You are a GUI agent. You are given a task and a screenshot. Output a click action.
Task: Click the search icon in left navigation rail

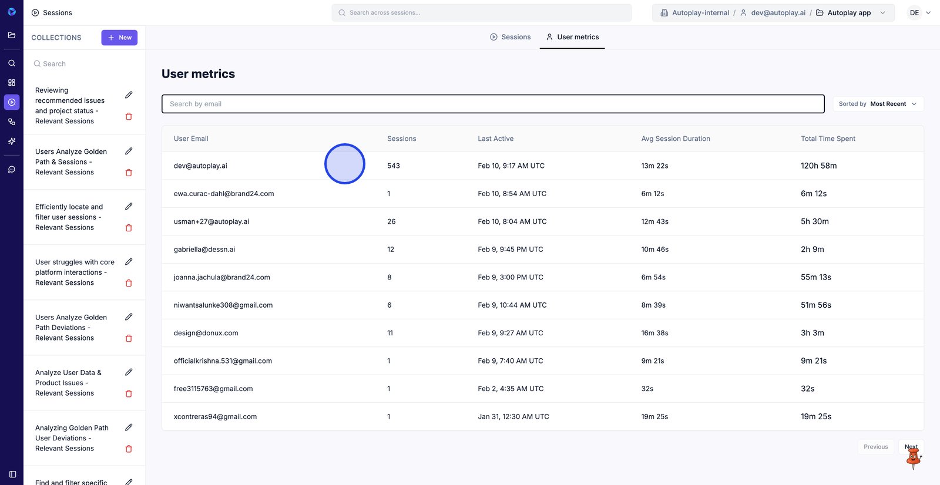tap(12, 63)
